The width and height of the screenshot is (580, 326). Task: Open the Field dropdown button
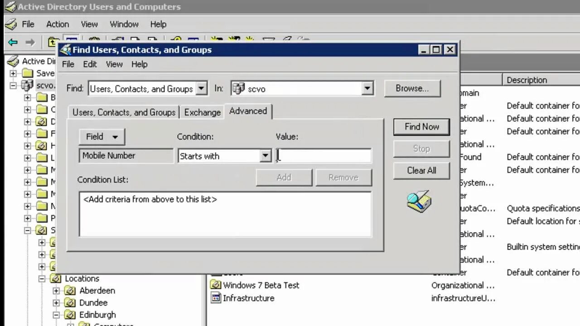[101, 137]
